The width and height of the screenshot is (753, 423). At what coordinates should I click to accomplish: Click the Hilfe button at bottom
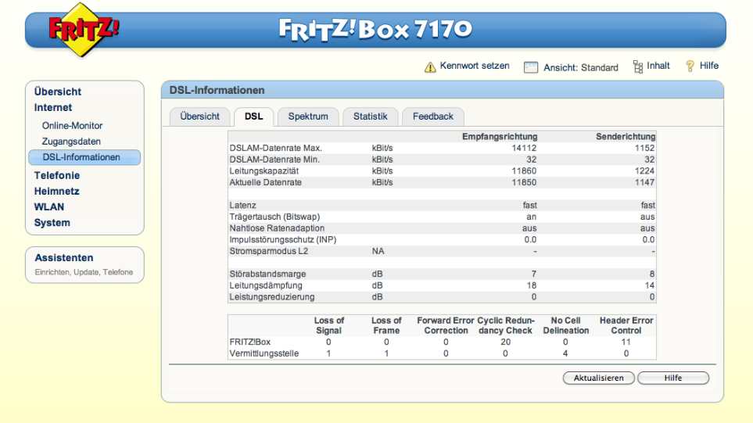[x=672, y=378]
